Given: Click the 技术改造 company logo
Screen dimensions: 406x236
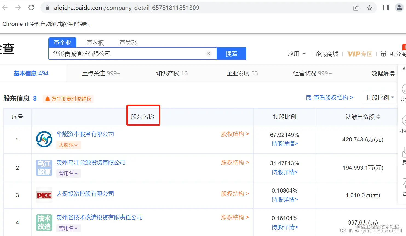Looking at the screenshot, I should coord(44,222).
